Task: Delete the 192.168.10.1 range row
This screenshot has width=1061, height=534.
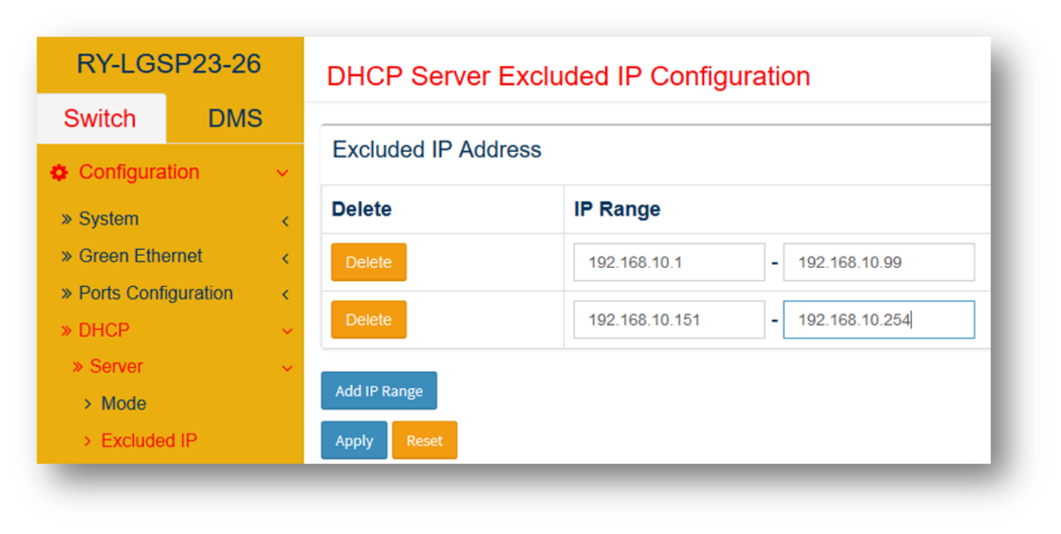Action: pyautogui.click(x=368, y=262)
